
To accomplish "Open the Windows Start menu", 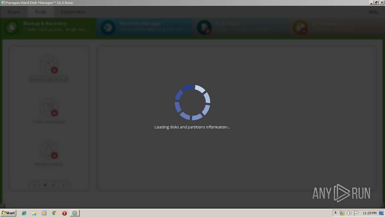I will click(8, 213).
